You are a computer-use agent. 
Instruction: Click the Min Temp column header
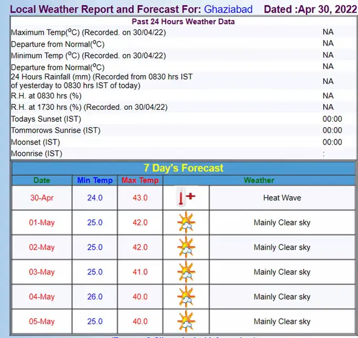pyautogui.click(x=95, y=180)
